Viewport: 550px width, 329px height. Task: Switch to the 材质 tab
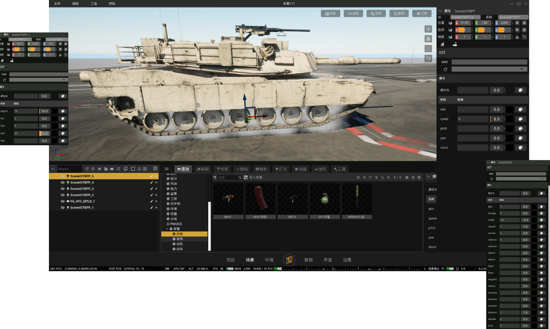pos(222,169)
